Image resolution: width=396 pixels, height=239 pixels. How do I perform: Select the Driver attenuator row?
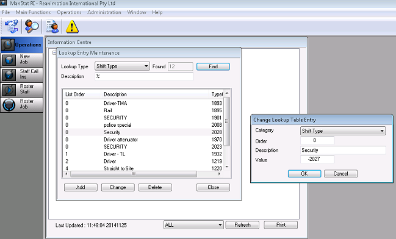tap(143, 140)
